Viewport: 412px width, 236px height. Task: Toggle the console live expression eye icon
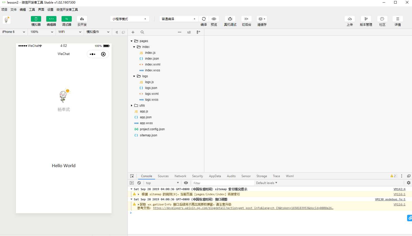point(186,183)
